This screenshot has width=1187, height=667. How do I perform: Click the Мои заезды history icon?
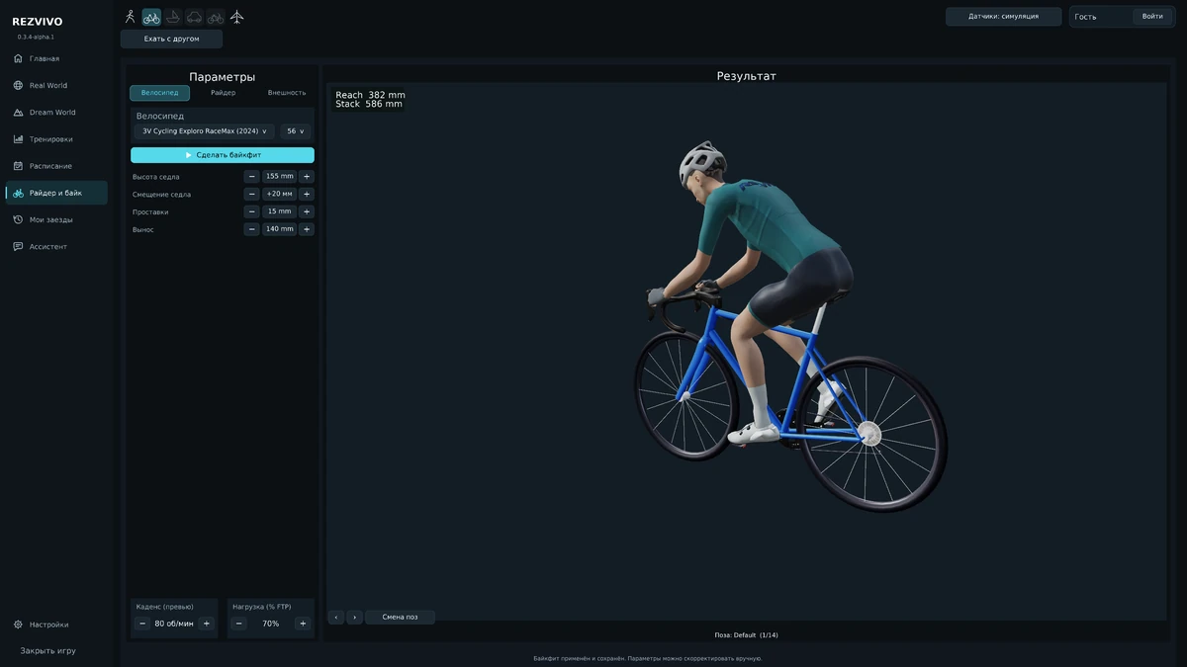[x=18, y=219]
